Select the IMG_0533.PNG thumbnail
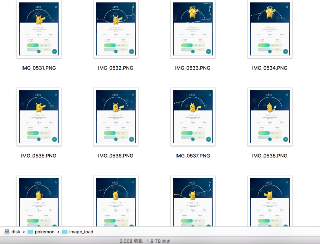Image resolution: width=320 pixels, height=244 pixels. (x=193, y=29)
